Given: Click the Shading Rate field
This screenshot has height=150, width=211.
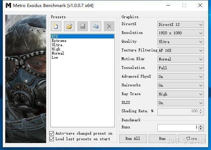Looking at the screenshot, I should pos(178,112).
